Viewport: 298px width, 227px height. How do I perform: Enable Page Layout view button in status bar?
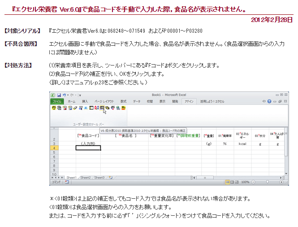click(232, 182)
